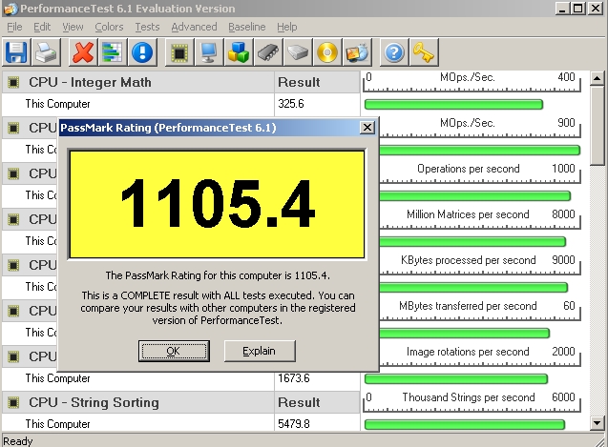Image resolution: width=608 pixels, height=447 pixels.
Task: Select the CPU - String Sorting header
Action: click(94, 402)
